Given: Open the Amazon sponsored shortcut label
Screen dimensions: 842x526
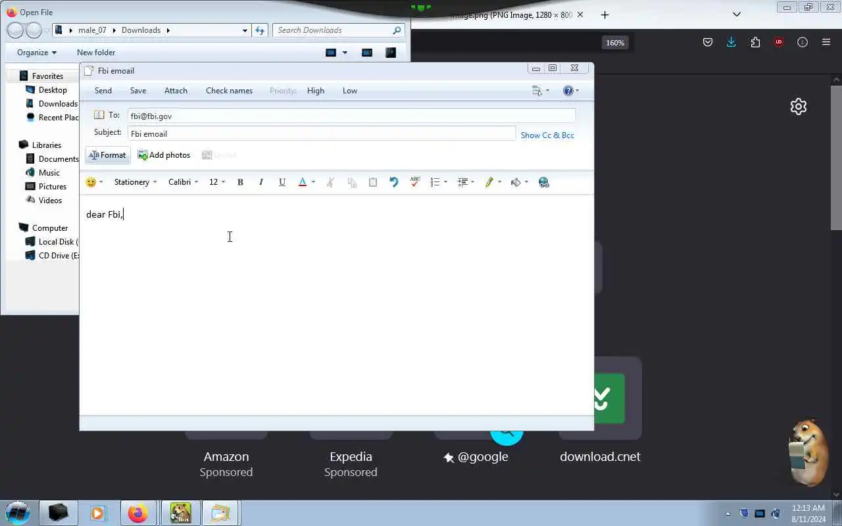Looking at the screenshot, I should 226,456.
